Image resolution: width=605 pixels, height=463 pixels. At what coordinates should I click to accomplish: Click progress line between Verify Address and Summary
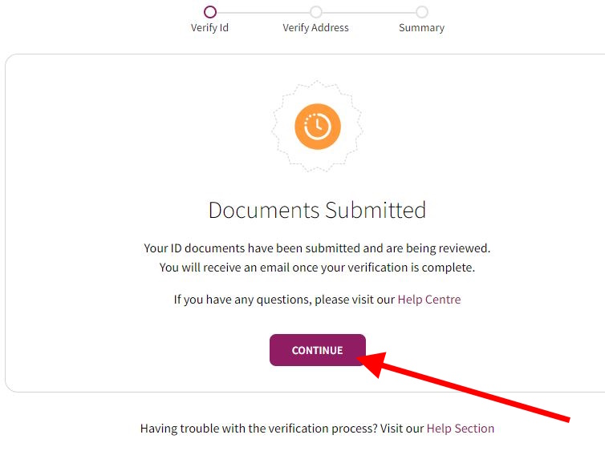[x=369, y=12]
